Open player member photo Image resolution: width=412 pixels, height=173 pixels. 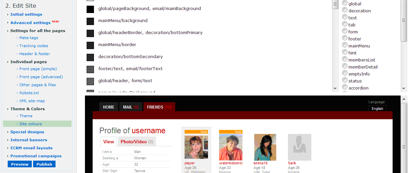tap(196, 147)
